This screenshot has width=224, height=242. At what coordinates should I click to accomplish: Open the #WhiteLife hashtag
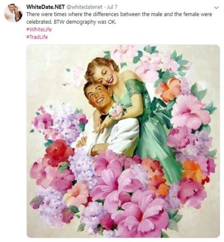[39, 30]
